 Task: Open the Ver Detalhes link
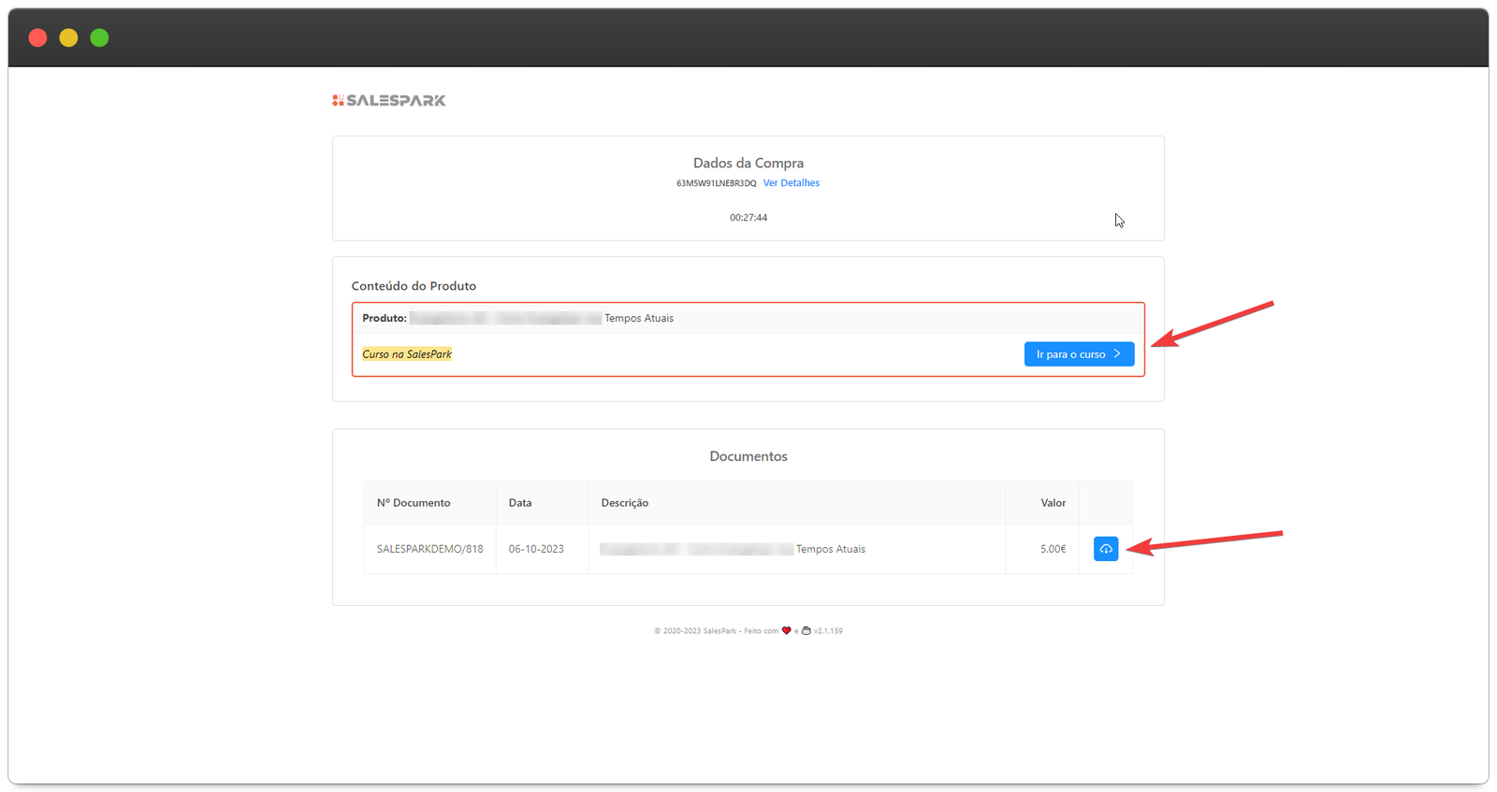click(791, 183)
